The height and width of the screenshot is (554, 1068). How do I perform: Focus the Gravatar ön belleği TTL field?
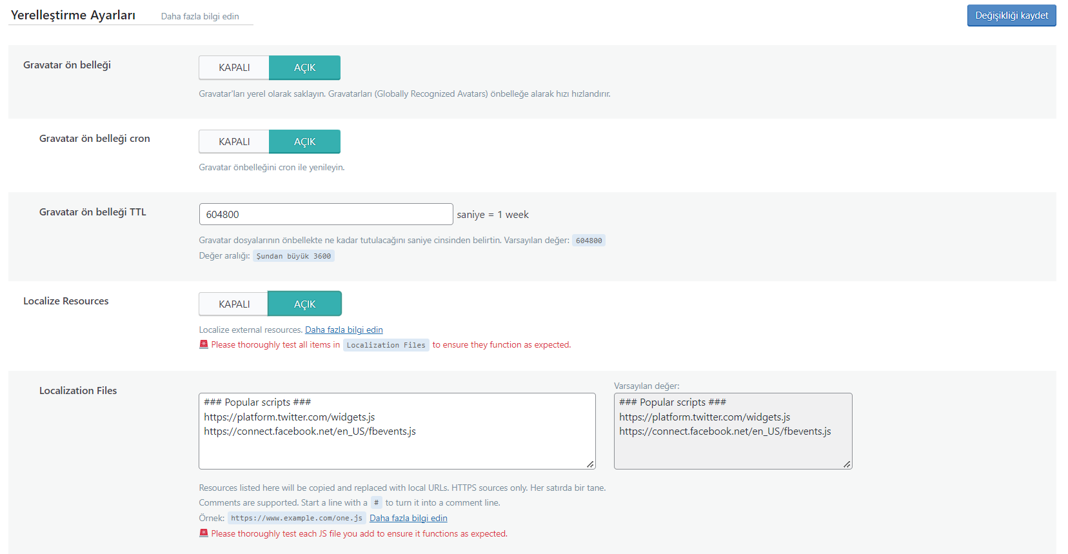click(326, 214)
